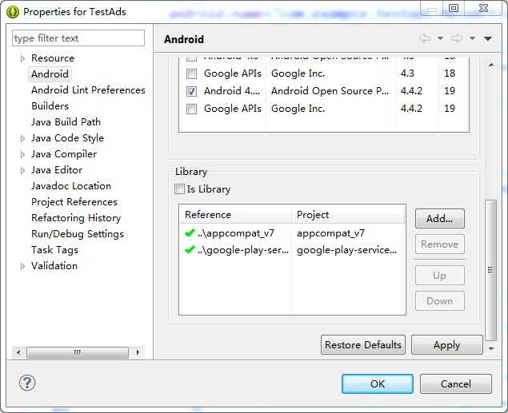The height and width of the screenshot is (413, 508).
Task: Click green check beside appcompat_v7 reference
Action: [190, 232]
